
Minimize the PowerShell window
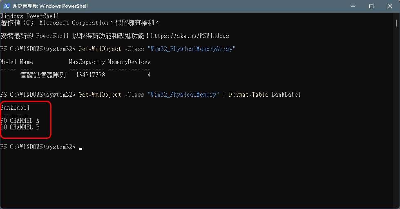(x=352, y=6)
